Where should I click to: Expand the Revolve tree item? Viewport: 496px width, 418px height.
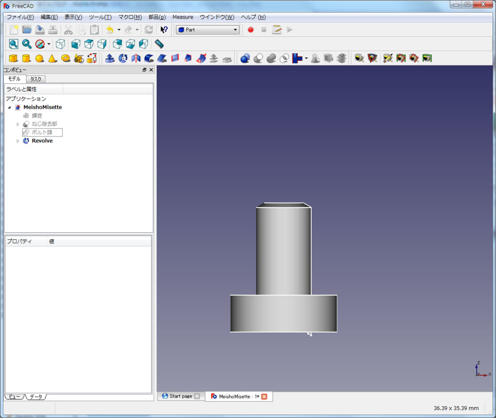(18, 141)
